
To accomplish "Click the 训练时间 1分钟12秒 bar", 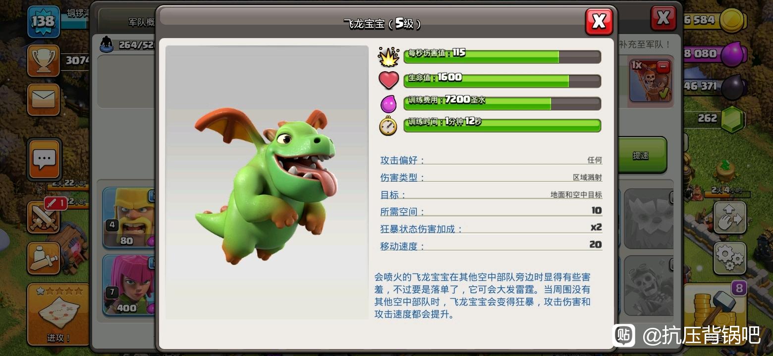I will click(x=502, y=126).
